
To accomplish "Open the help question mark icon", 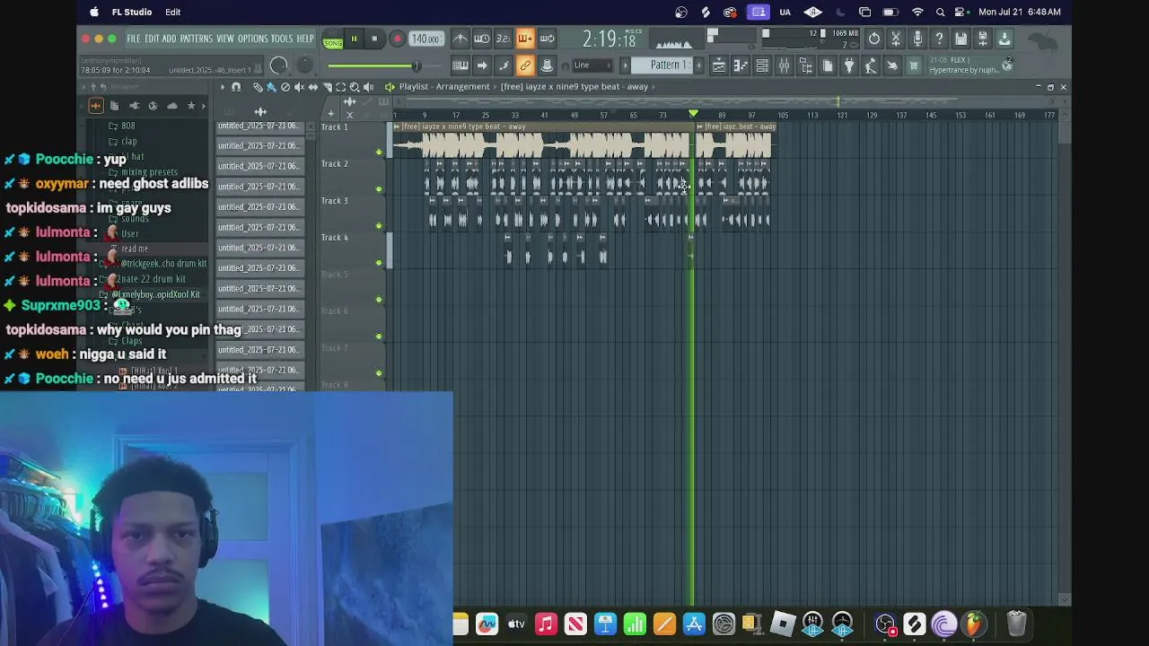I will (x=939, y=39).
